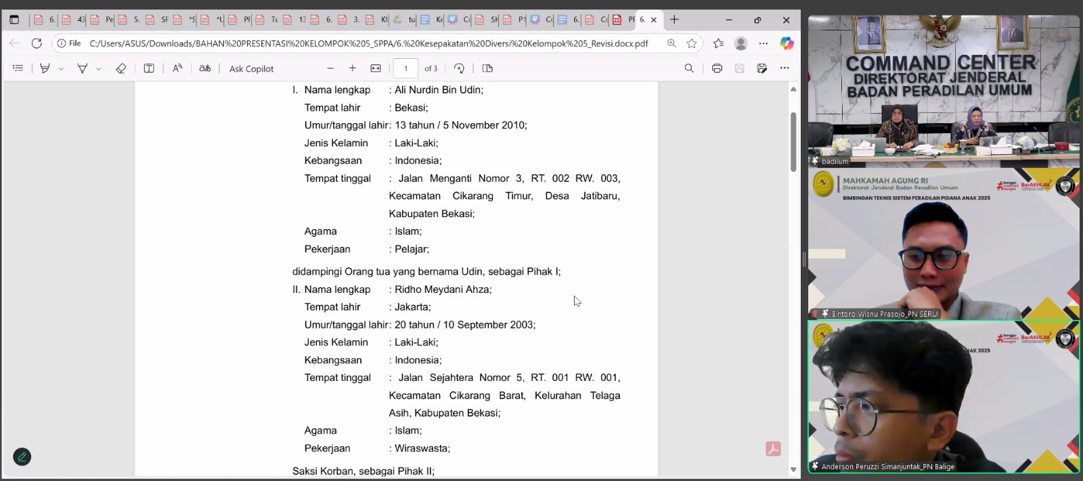Viewport: 1083px width, 481px height.
Task: Fit PDF to page width
Action: [376, 68]
